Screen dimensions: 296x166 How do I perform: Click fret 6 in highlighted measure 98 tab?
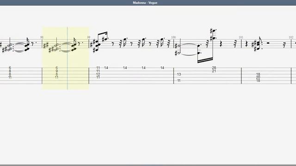click(x=56, y=68)
